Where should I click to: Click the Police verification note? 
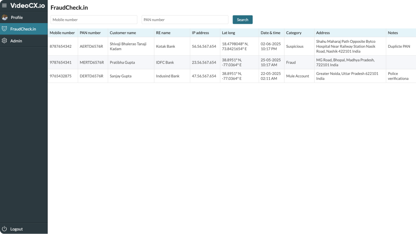click(398, 76)
